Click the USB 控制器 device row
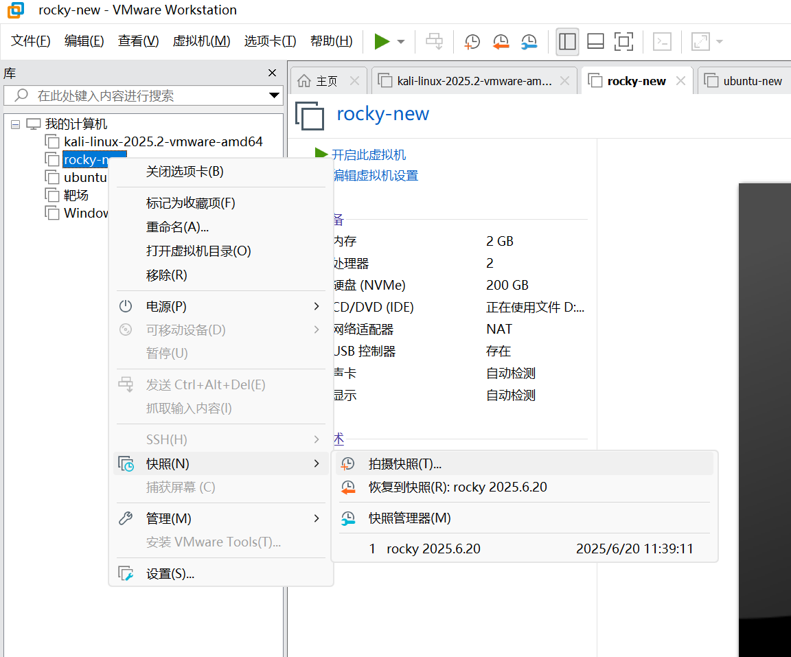Screen dimensions: 791x657 459,351
